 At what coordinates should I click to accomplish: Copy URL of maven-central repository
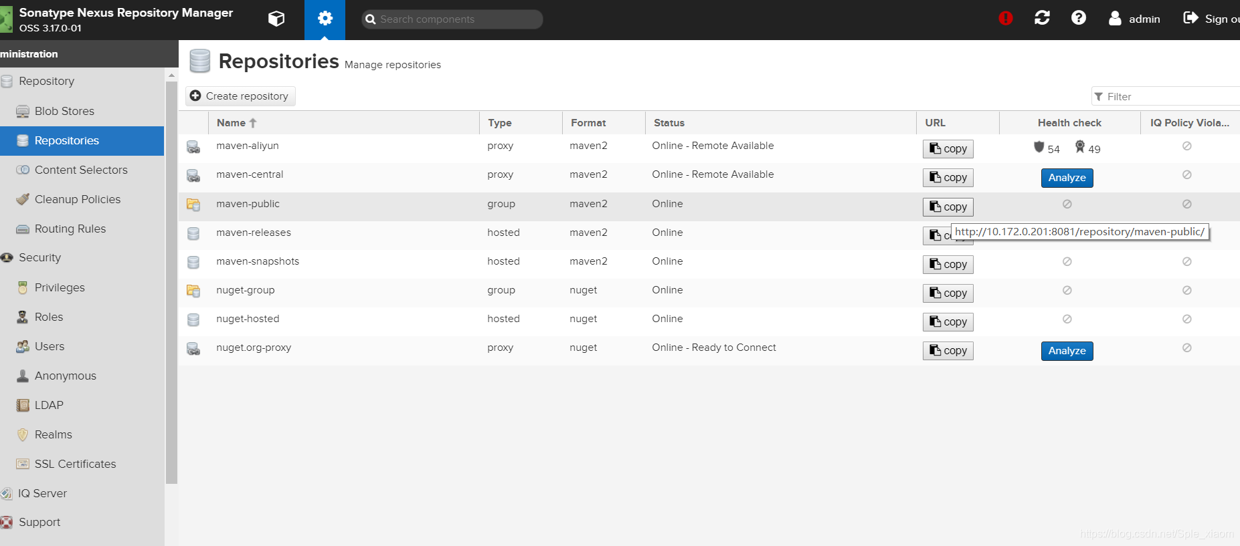948,178
